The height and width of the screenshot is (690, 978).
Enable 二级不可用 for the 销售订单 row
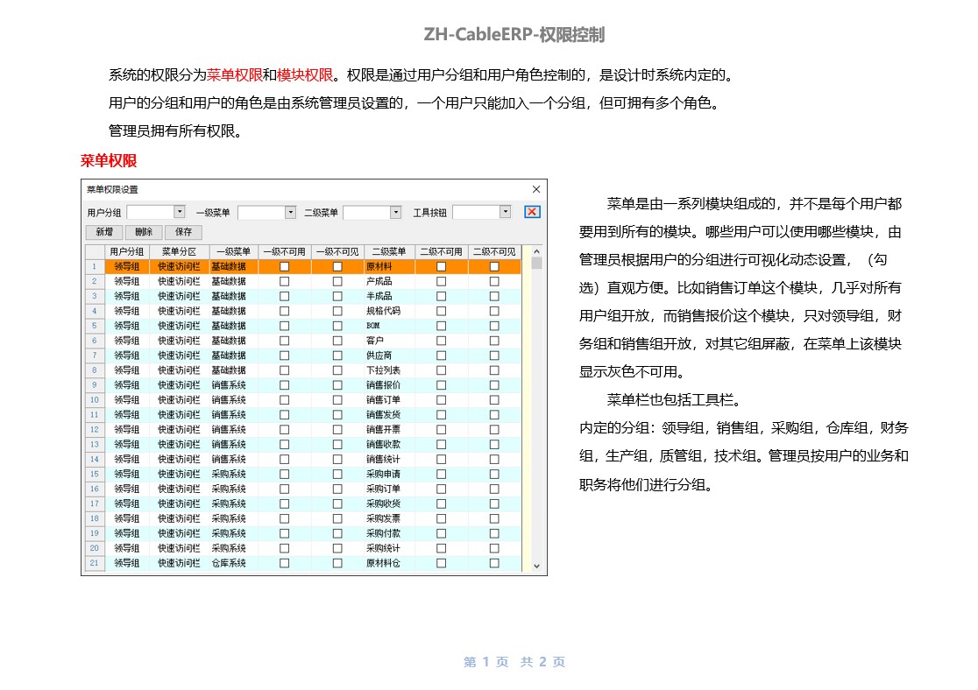441,399
